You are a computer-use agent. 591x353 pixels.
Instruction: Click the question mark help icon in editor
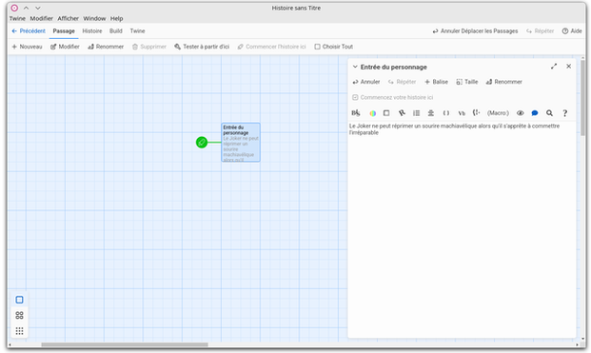click(x=564, y=113)
